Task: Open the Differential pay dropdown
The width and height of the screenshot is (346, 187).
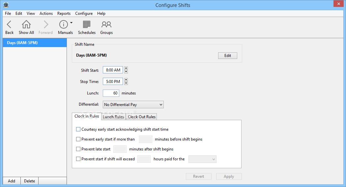Action: pos(133,105)
